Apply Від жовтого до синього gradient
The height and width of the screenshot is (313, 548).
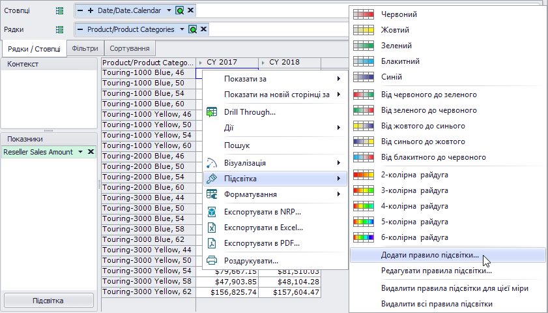coord(448,126)
